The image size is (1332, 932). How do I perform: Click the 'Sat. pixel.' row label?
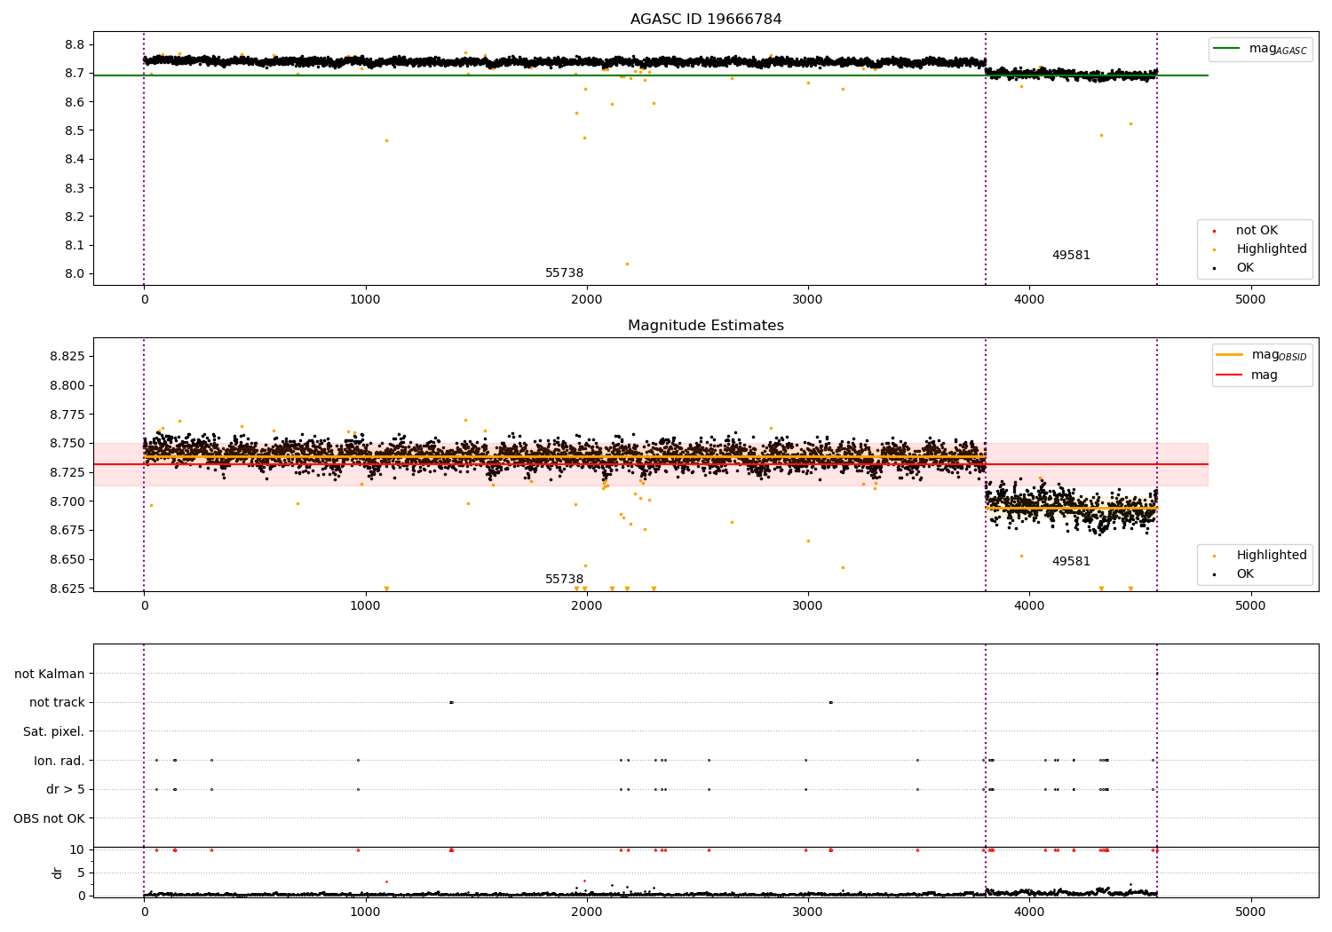click(x=54, y=732)
